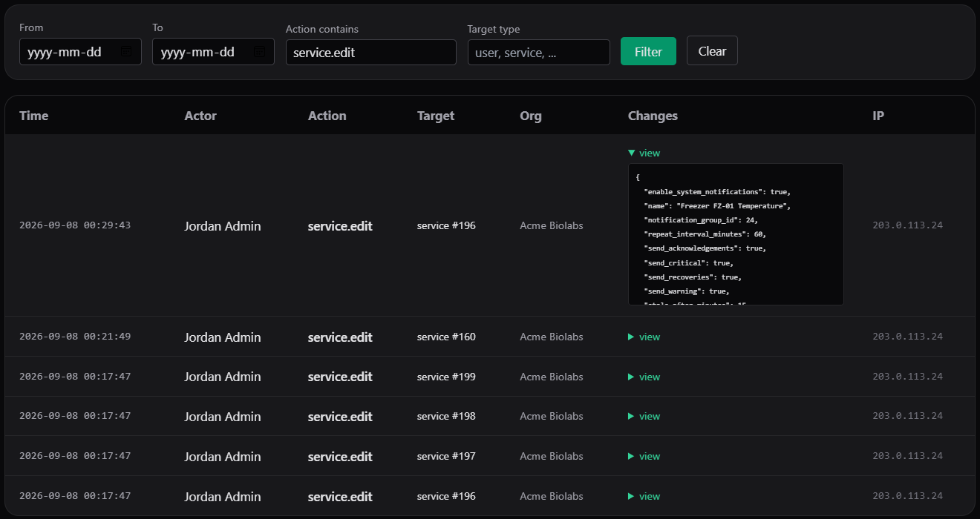Click the notification_group_id 24 JSON line
Viewport: 980px width, 519px height.
(x=701, y=219)
